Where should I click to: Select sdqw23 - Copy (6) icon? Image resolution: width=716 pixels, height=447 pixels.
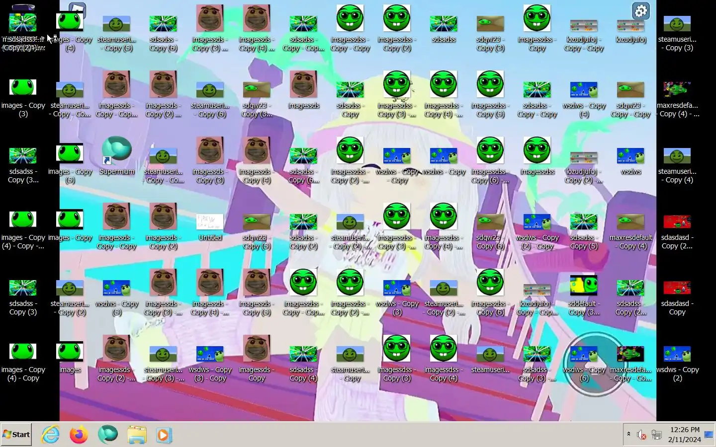491,231
